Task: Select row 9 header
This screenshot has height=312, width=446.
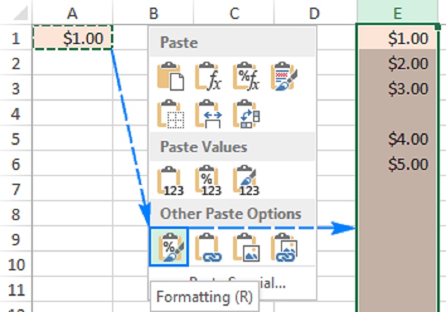Action: (16, 239)
